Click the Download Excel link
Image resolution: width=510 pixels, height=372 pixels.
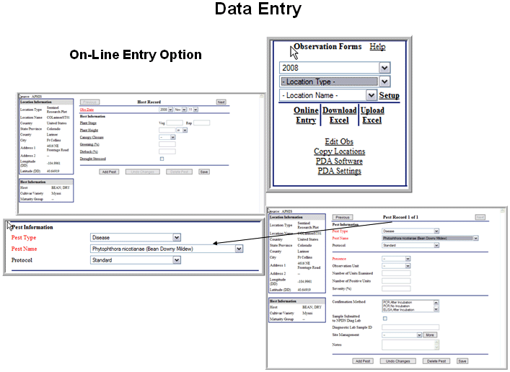339,115
